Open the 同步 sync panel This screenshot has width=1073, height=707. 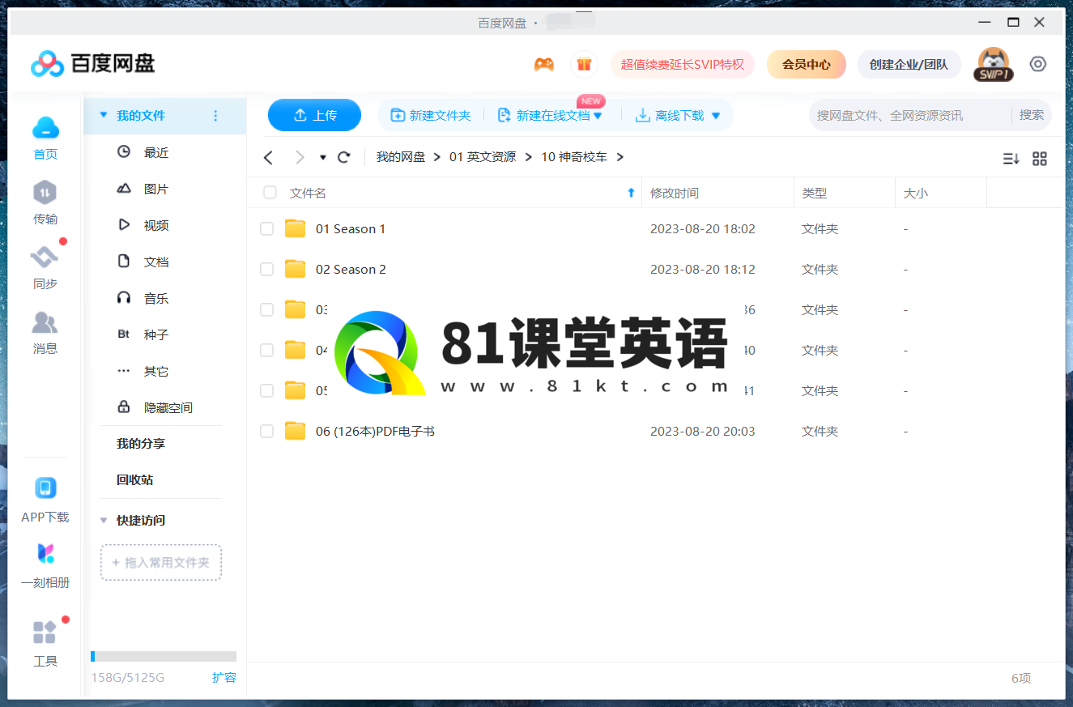(45, 258)
